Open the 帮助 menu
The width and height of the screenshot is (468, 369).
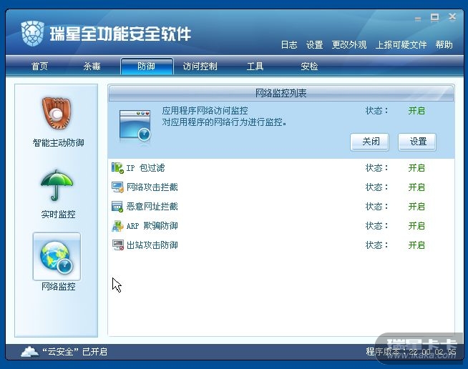(444, 45)
